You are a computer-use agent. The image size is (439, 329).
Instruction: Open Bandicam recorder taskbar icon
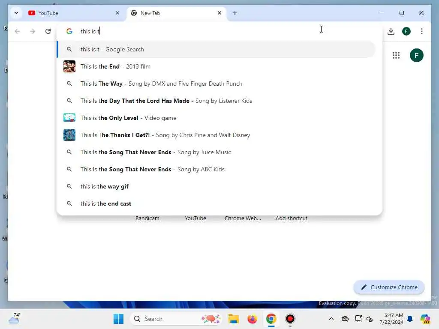[x=290, y=319]
